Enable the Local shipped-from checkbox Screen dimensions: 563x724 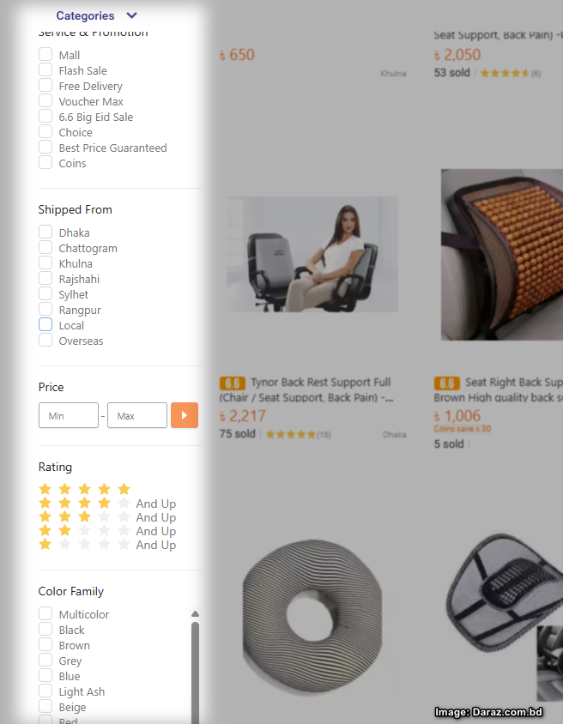point(45,324)
